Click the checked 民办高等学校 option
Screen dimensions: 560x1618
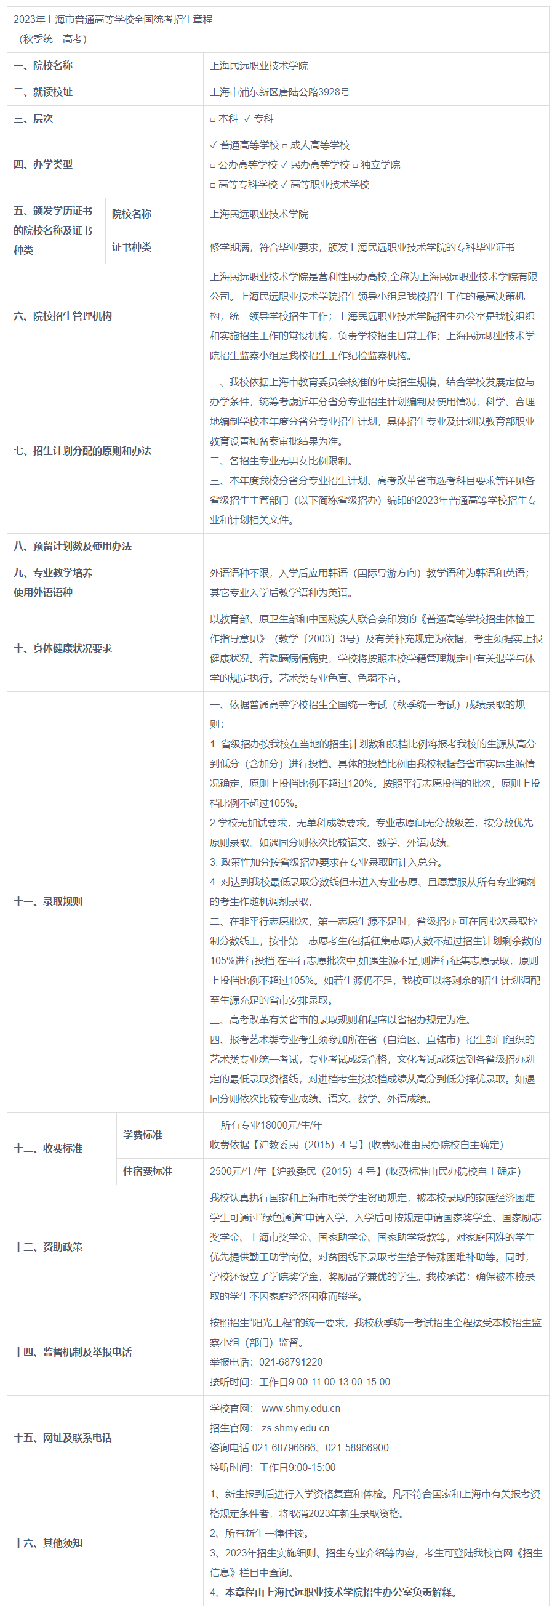tap(315, 164)
